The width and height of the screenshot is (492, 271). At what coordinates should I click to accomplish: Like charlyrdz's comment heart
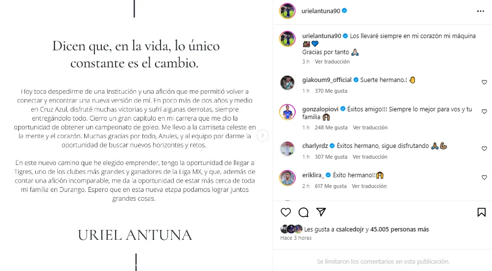point(484,148)
